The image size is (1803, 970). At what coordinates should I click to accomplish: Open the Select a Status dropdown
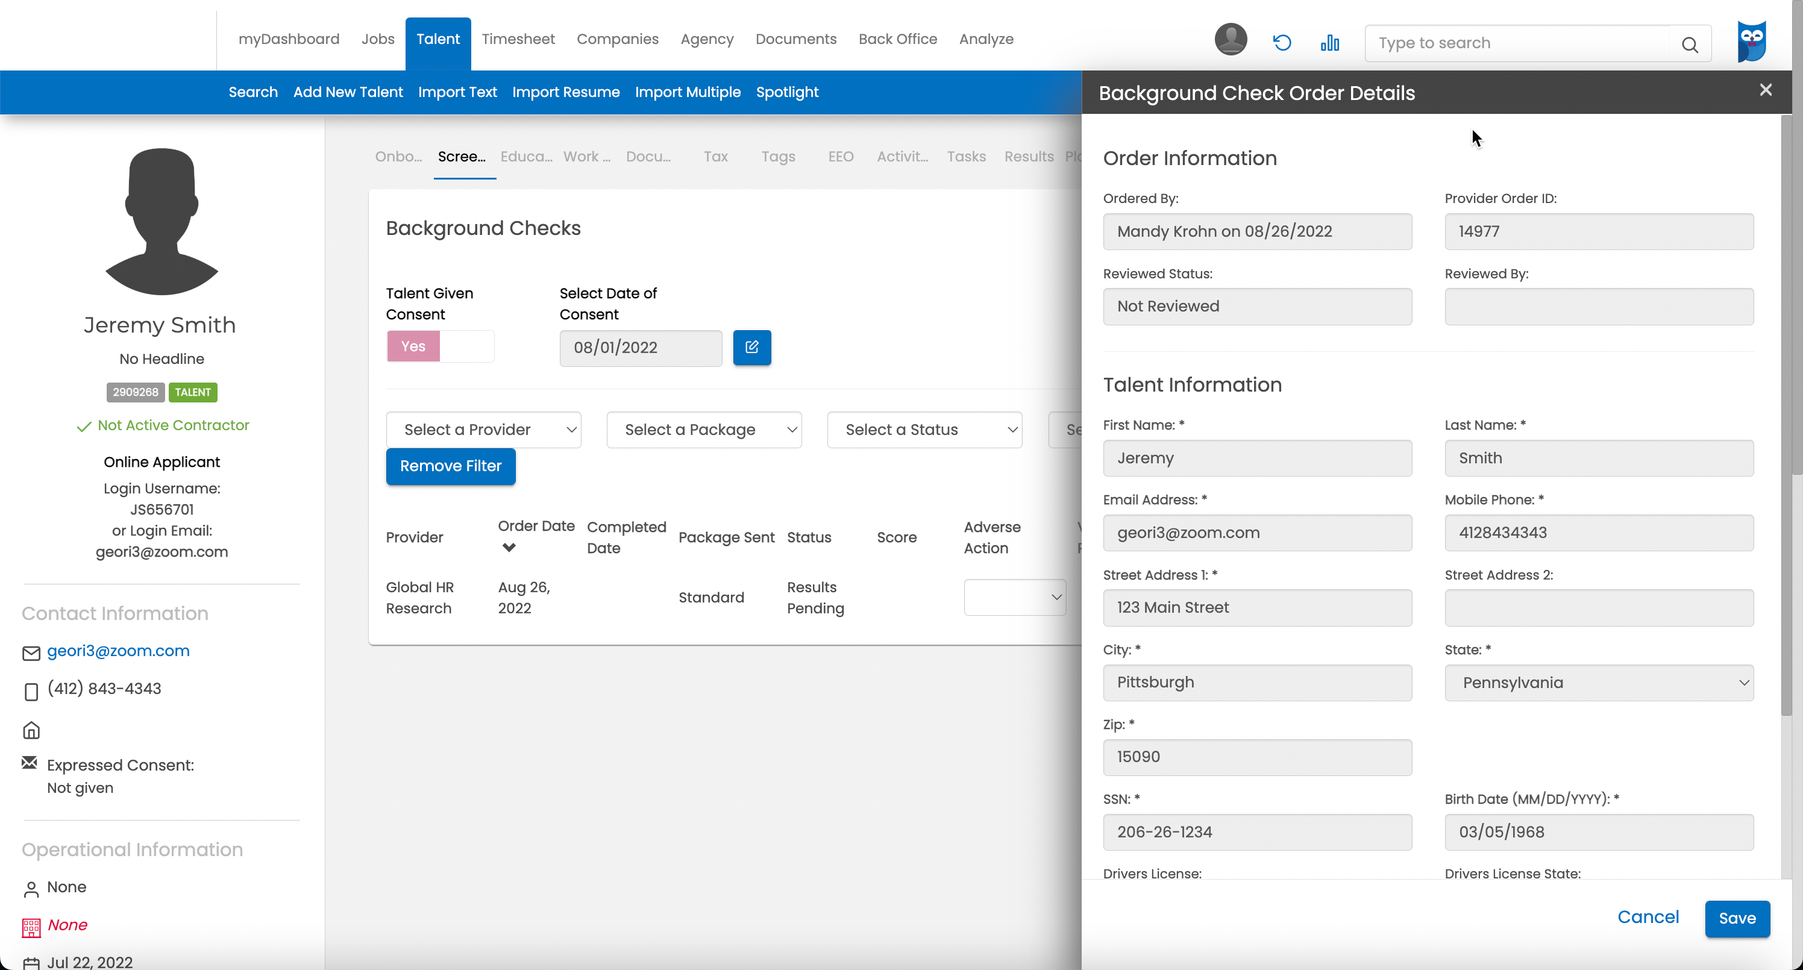coord(924,430)
